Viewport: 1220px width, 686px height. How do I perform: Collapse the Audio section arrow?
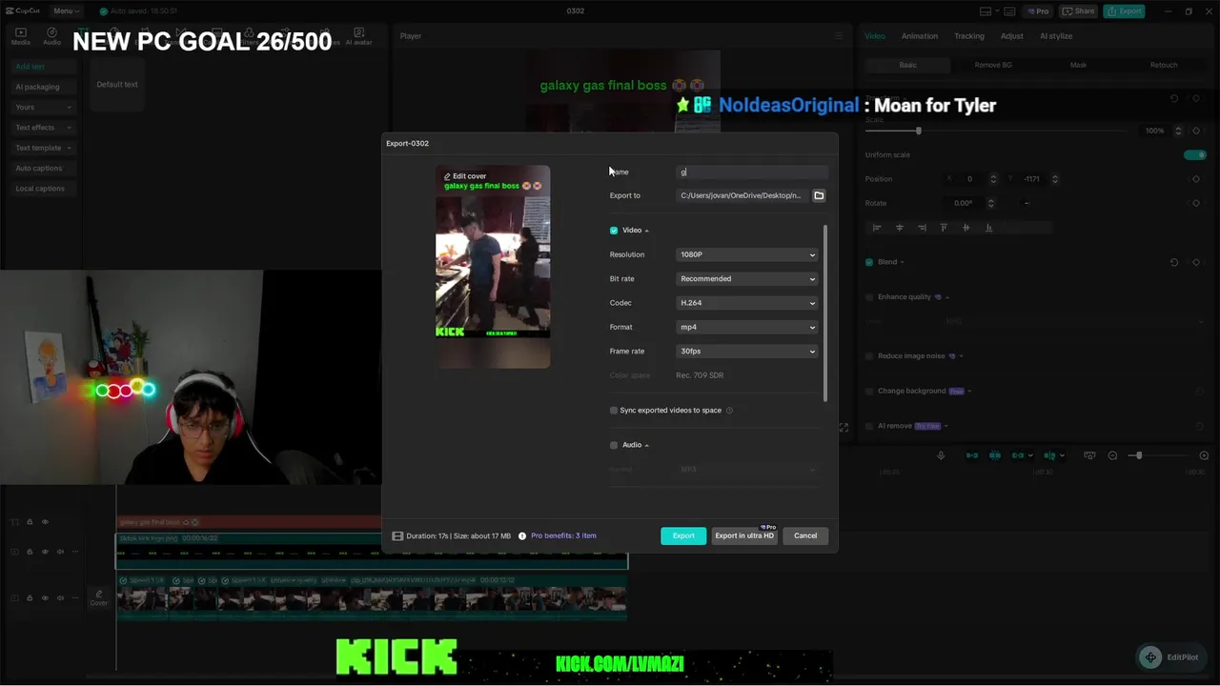(646, 445)
